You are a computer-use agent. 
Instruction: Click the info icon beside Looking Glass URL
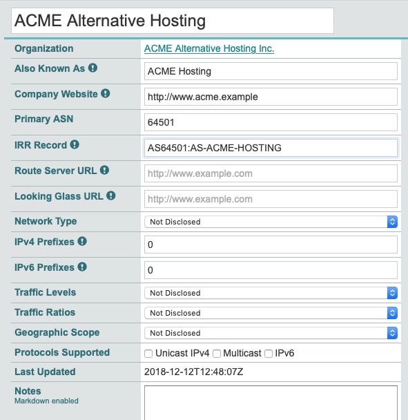111,195
